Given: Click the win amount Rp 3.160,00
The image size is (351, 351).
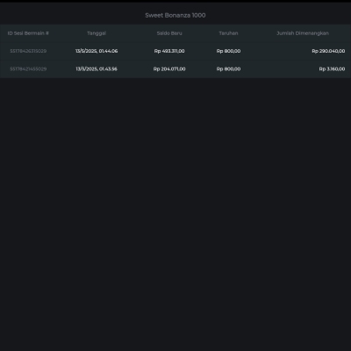Looking at the screenshot, I should (332, 69).
